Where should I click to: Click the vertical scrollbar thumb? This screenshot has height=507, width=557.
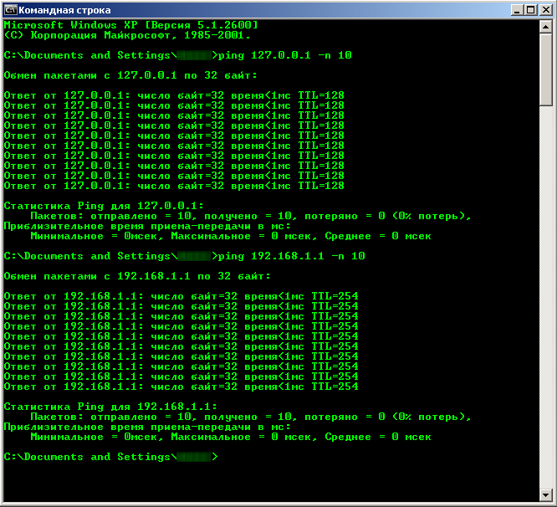546,71
